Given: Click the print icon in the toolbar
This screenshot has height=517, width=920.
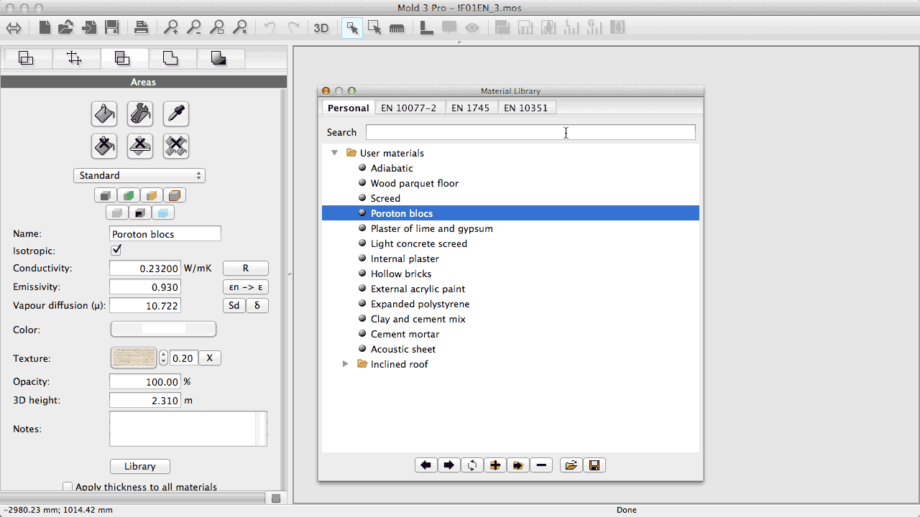Looking at the screenshot, I should 141,28.
